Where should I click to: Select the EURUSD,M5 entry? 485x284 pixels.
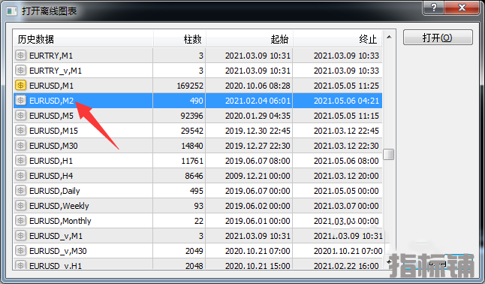point(197,116)
